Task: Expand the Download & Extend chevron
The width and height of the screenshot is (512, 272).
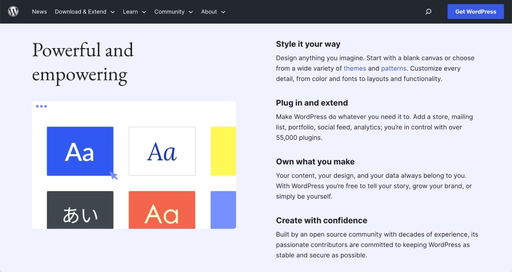Action: pos(113,12)
